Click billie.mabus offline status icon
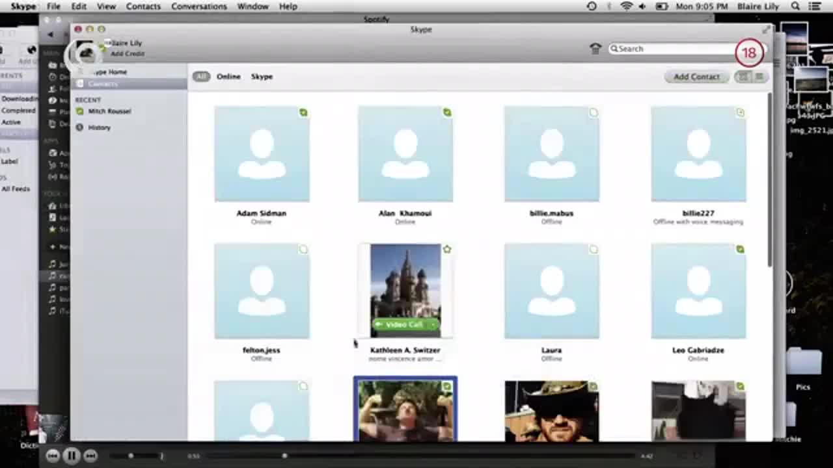 pyautogui.click(x=594, y=112)
